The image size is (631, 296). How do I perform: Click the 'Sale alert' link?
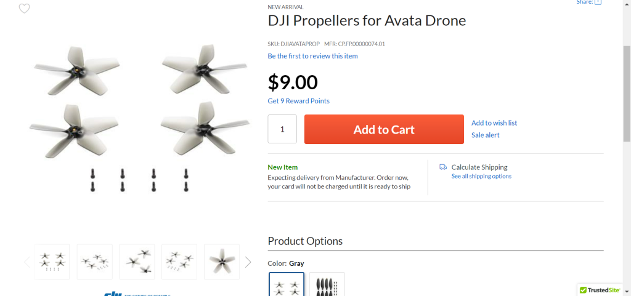(486, 135)
